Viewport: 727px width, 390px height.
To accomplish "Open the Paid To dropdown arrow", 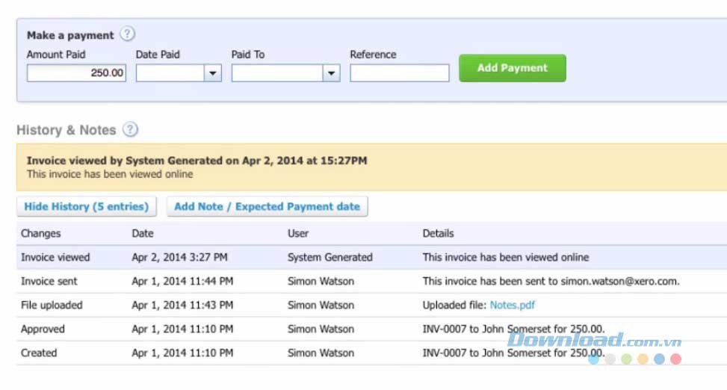I will pos(331,73).
